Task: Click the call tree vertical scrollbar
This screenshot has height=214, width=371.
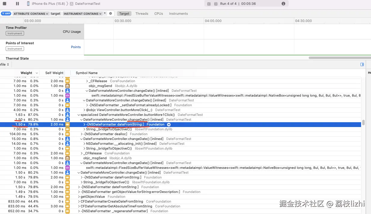Action: point(363,123)
